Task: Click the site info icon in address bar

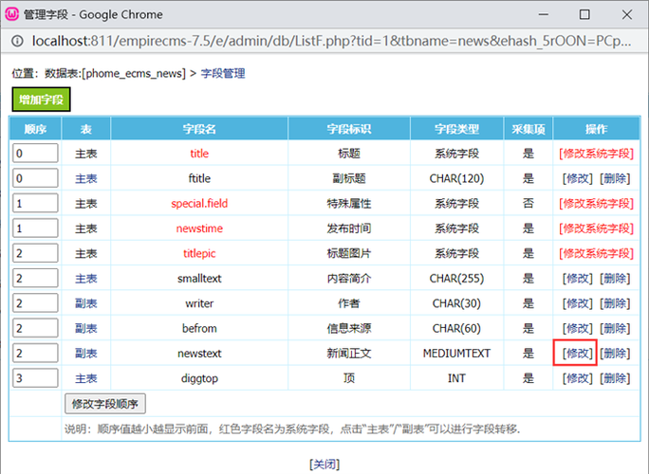Action: 17,41
